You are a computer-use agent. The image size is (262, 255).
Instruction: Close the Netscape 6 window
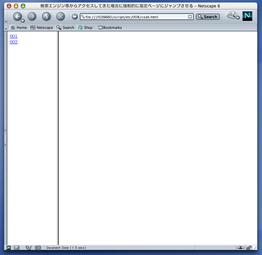[x=9, y=6]
